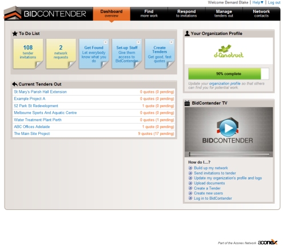Open the Find more work tab

[x=149, y=14]
